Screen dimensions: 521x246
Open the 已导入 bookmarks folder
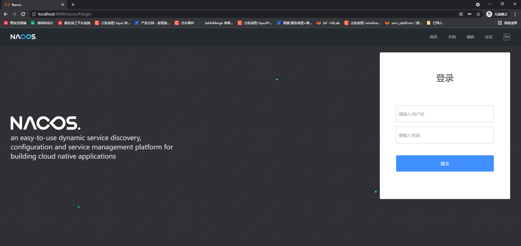pos(435,23)
